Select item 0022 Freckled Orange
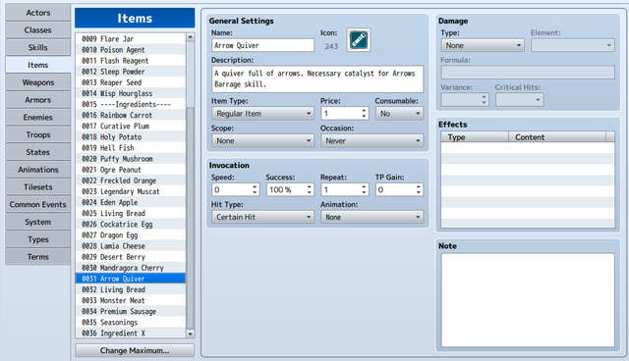This screenshot has height=361, width=629. pos(131,180)
